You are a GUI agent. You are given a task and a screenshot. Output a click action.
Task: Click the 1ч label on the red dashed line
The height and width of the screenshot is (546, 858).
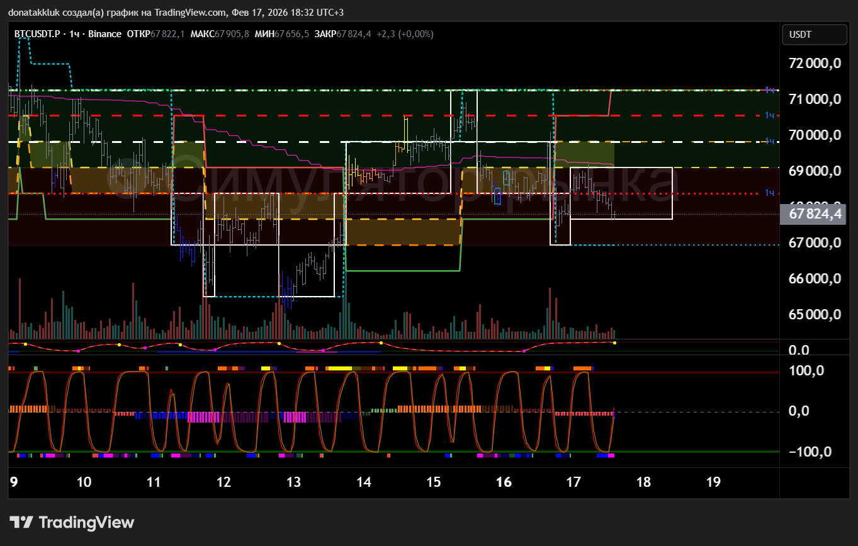point(769,115)
